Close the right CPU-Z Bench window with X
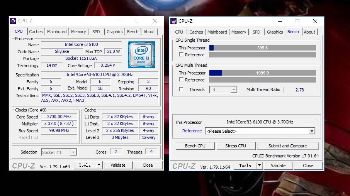Screen dimensions: 350x196 tap(315, 21)
